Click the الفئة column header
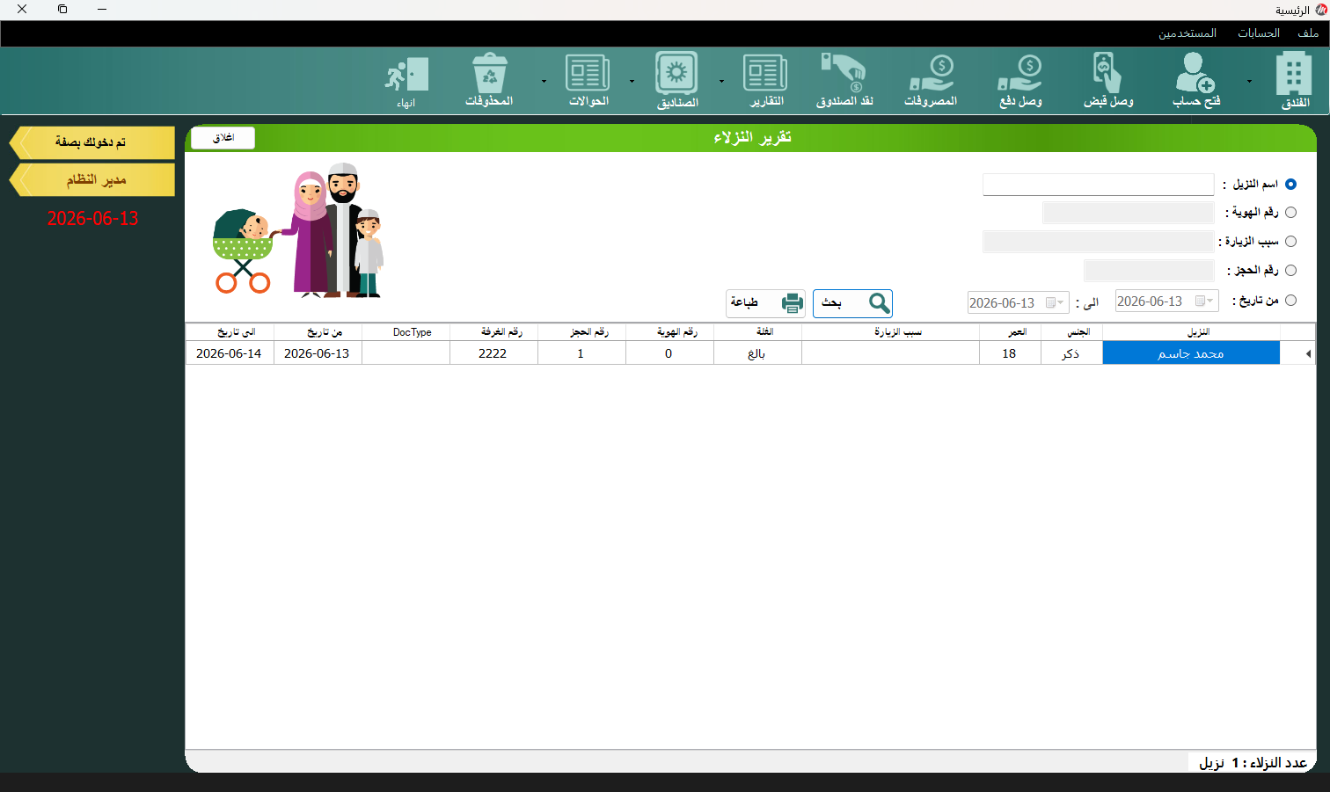This screenshot has height=792, width=1330. click(757, 332)
